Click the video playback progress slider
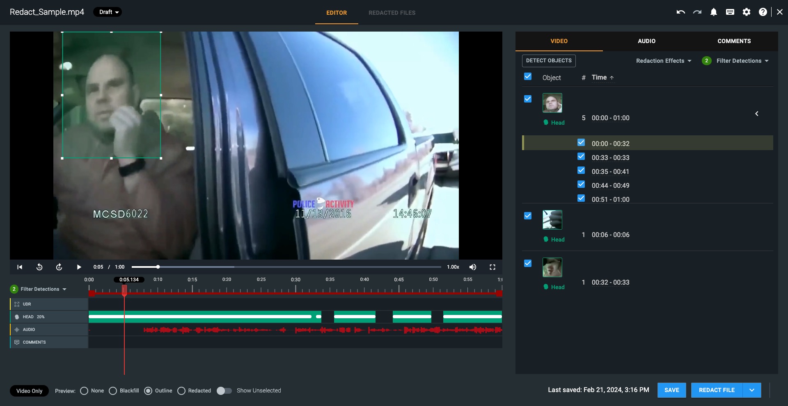 286,267
